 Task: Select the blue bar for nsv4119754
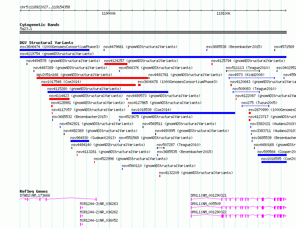click(x=153, y=57)
